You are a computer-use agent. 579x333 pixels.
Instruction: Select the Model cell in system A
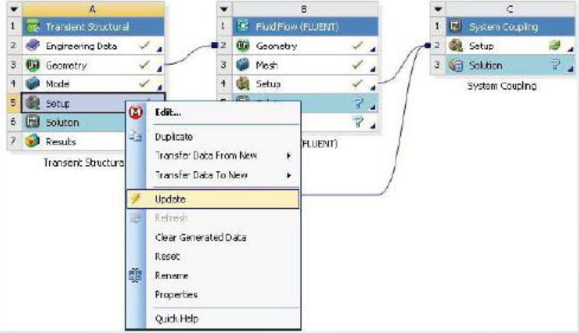pos(93,84)
